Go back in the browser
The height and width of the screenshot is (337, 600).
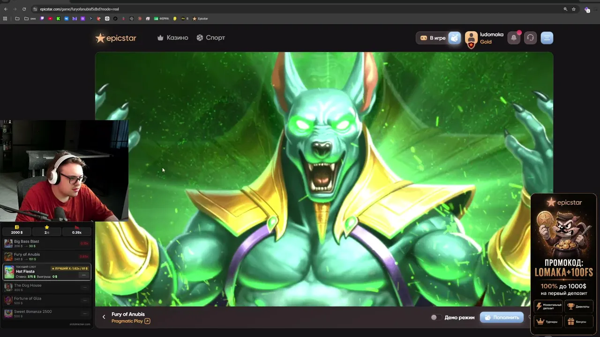click(x=6, y=9)
